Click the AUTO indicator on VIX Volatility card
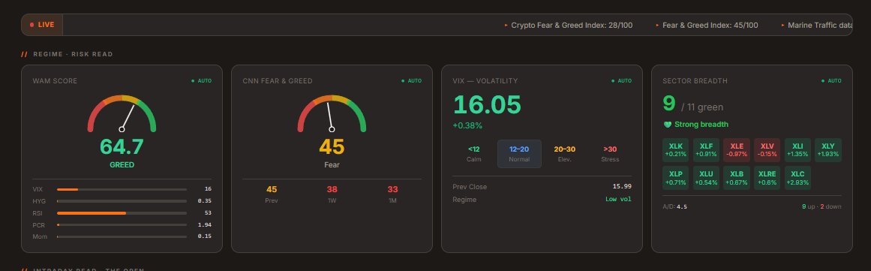This screenshot has width=871, height=271. click(622, 81)
